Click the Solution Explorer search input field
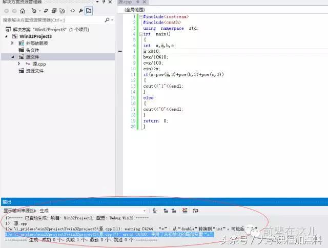The width and height of the screenshot is (328, 248). [x=51, y=20]
